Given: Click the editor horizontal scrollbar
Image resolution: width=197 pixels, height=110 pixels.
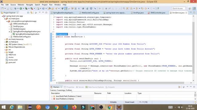Looking at the screenshot, I should (121, 83).
